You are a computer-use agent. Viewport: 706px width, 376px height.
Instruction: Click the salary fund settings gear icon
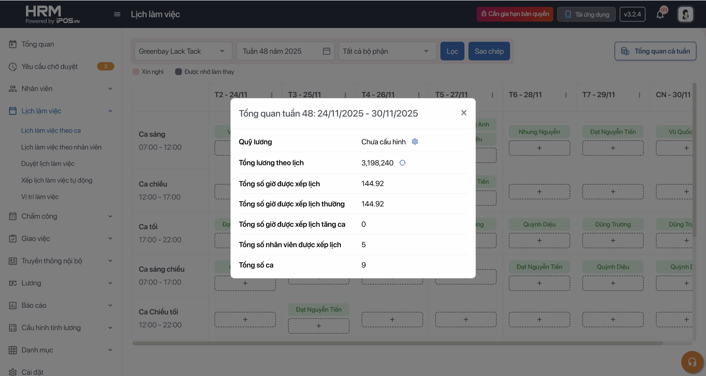tap(415, 142)
